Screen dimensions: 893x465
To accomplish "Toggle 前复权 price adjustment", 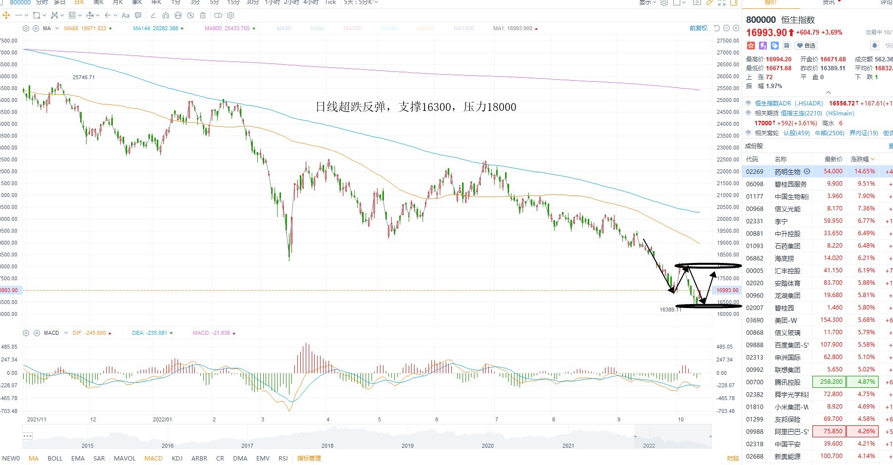I will 698,28.
